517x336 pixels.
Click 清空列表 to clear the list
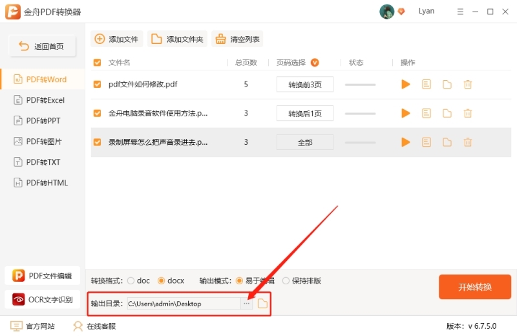tap(237, 39)
